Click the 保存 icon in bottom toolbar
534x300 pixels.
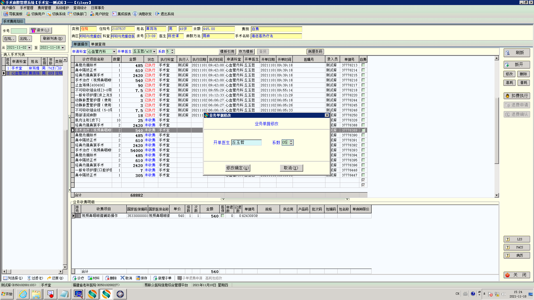[138, 278]
